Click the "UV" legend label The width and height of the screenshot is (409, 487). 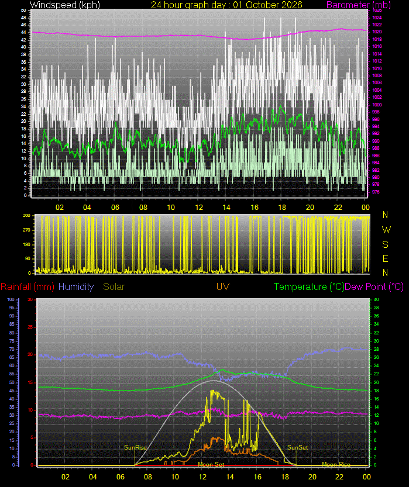point(223,286)
